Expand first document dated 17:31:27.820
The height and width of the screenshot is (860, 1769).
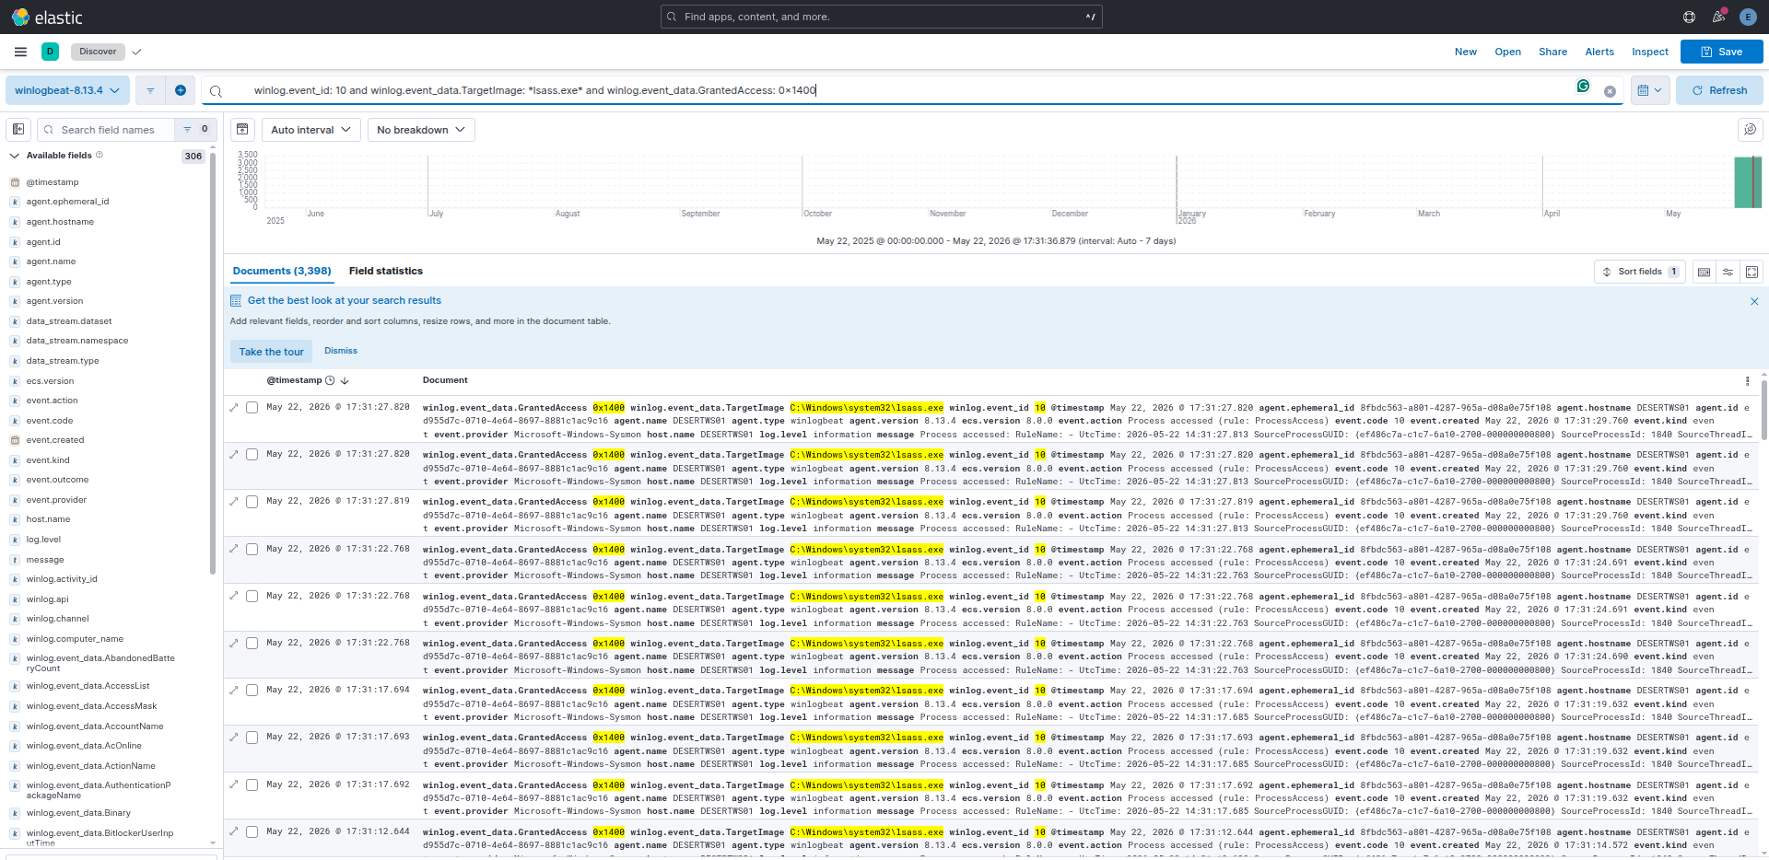(234, 408)
